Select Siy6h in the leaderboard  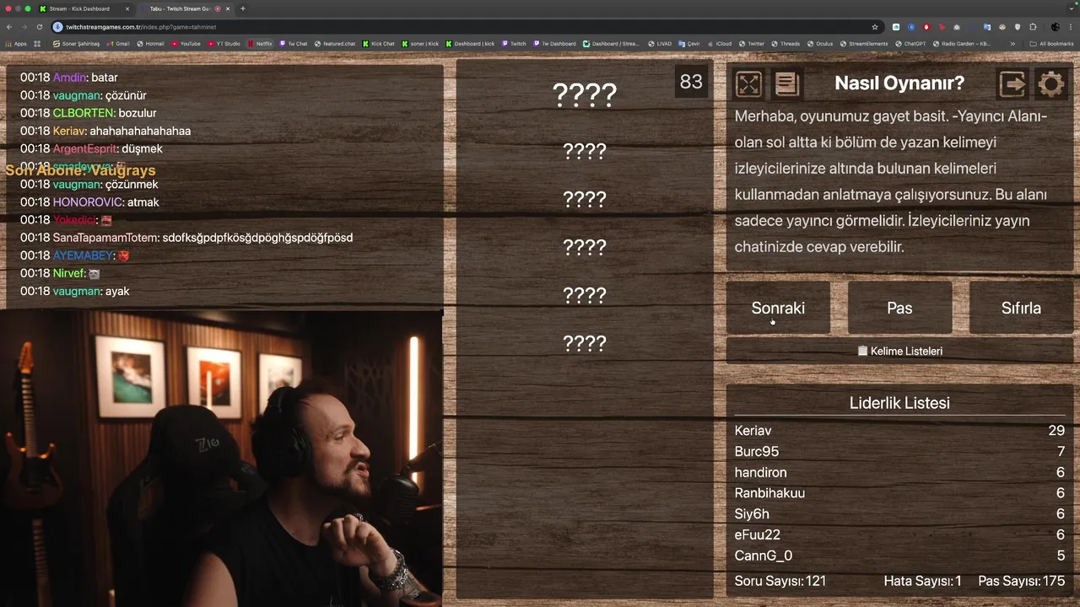point(899,513)
